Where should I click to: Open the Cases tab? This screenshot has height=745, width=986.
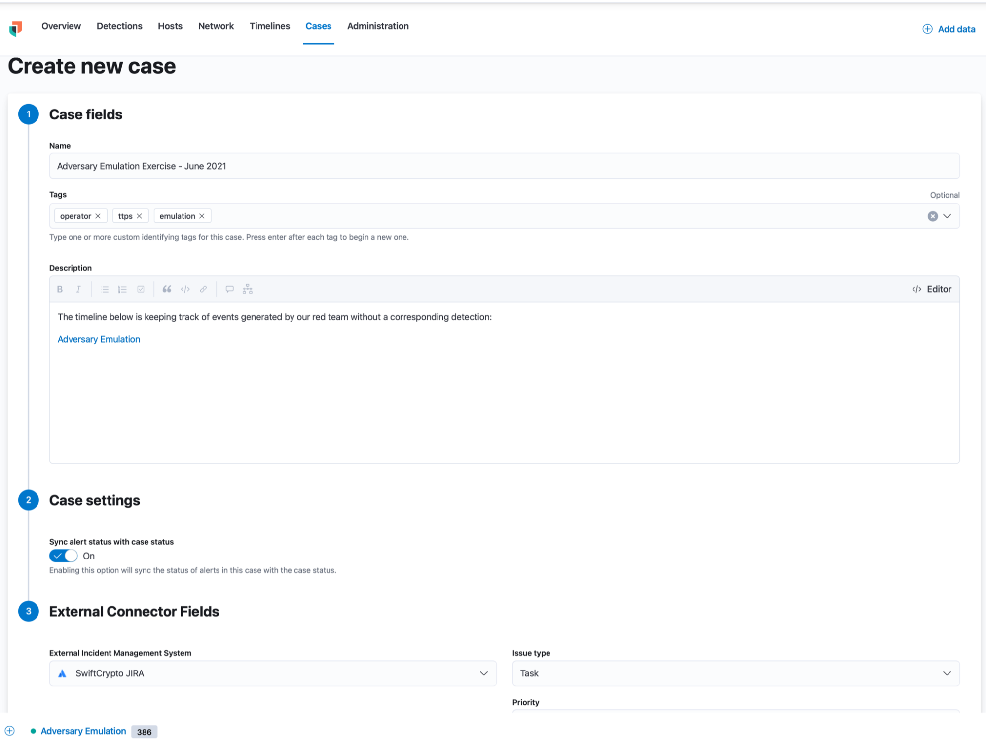point(319,26)
